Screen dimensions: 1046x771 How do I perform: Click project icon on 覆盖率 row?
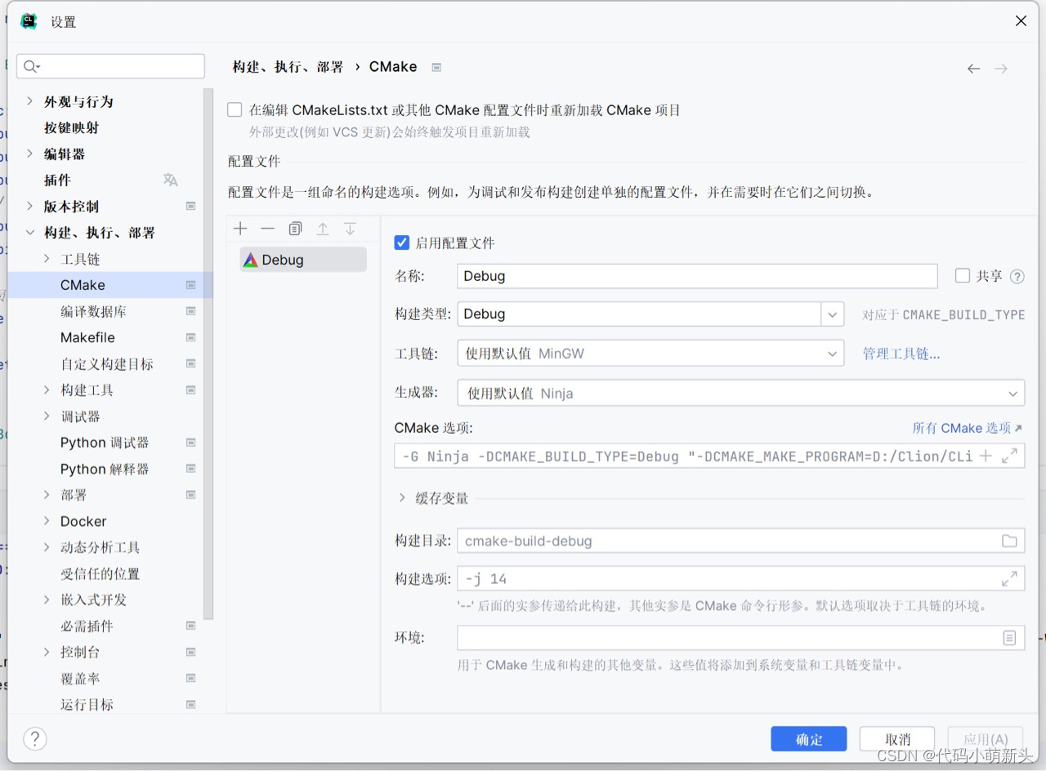pyautogui.click(x=191, y=678)
